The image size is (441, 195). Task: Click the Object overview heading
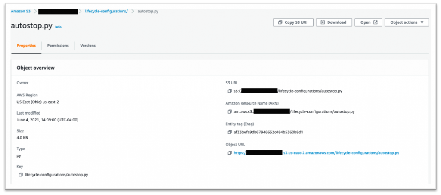[x=35, y=68]
